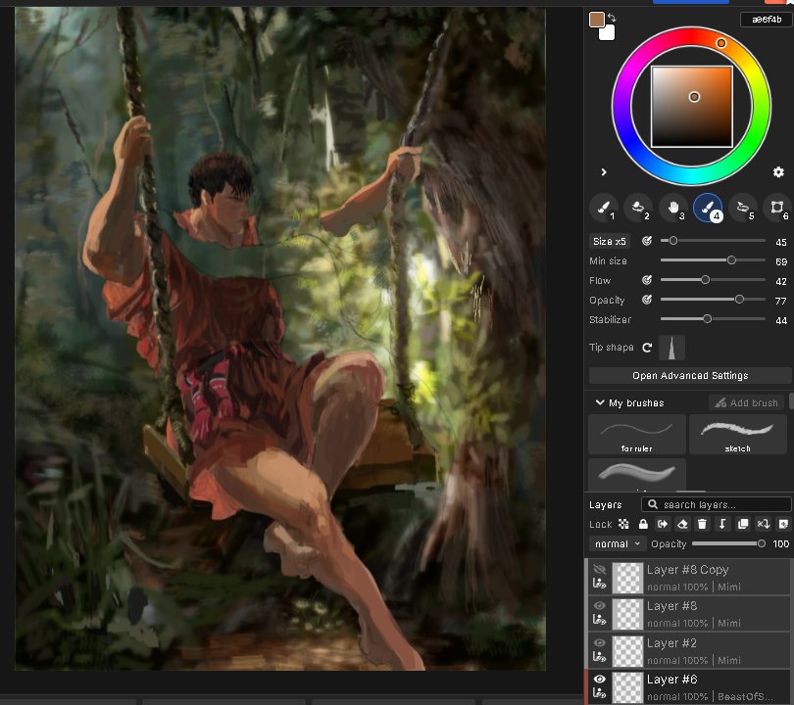Click the owner icon under Layer #8 Copy eye
The height and width of the screenshot is (705, 794).
600,584
